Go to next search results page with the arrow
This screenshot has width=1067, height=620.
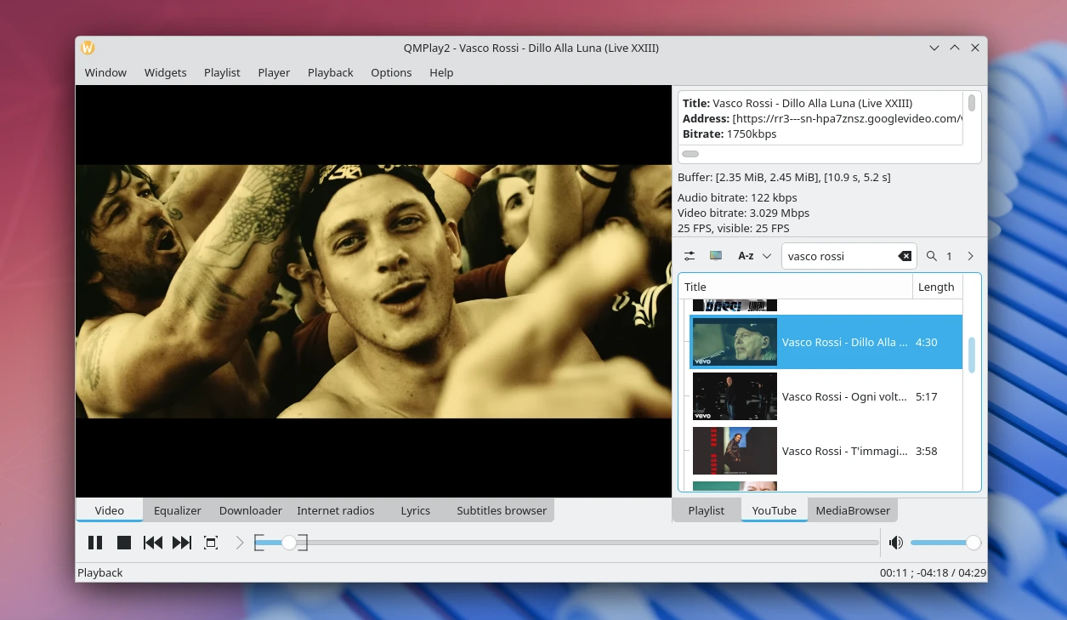970,255
